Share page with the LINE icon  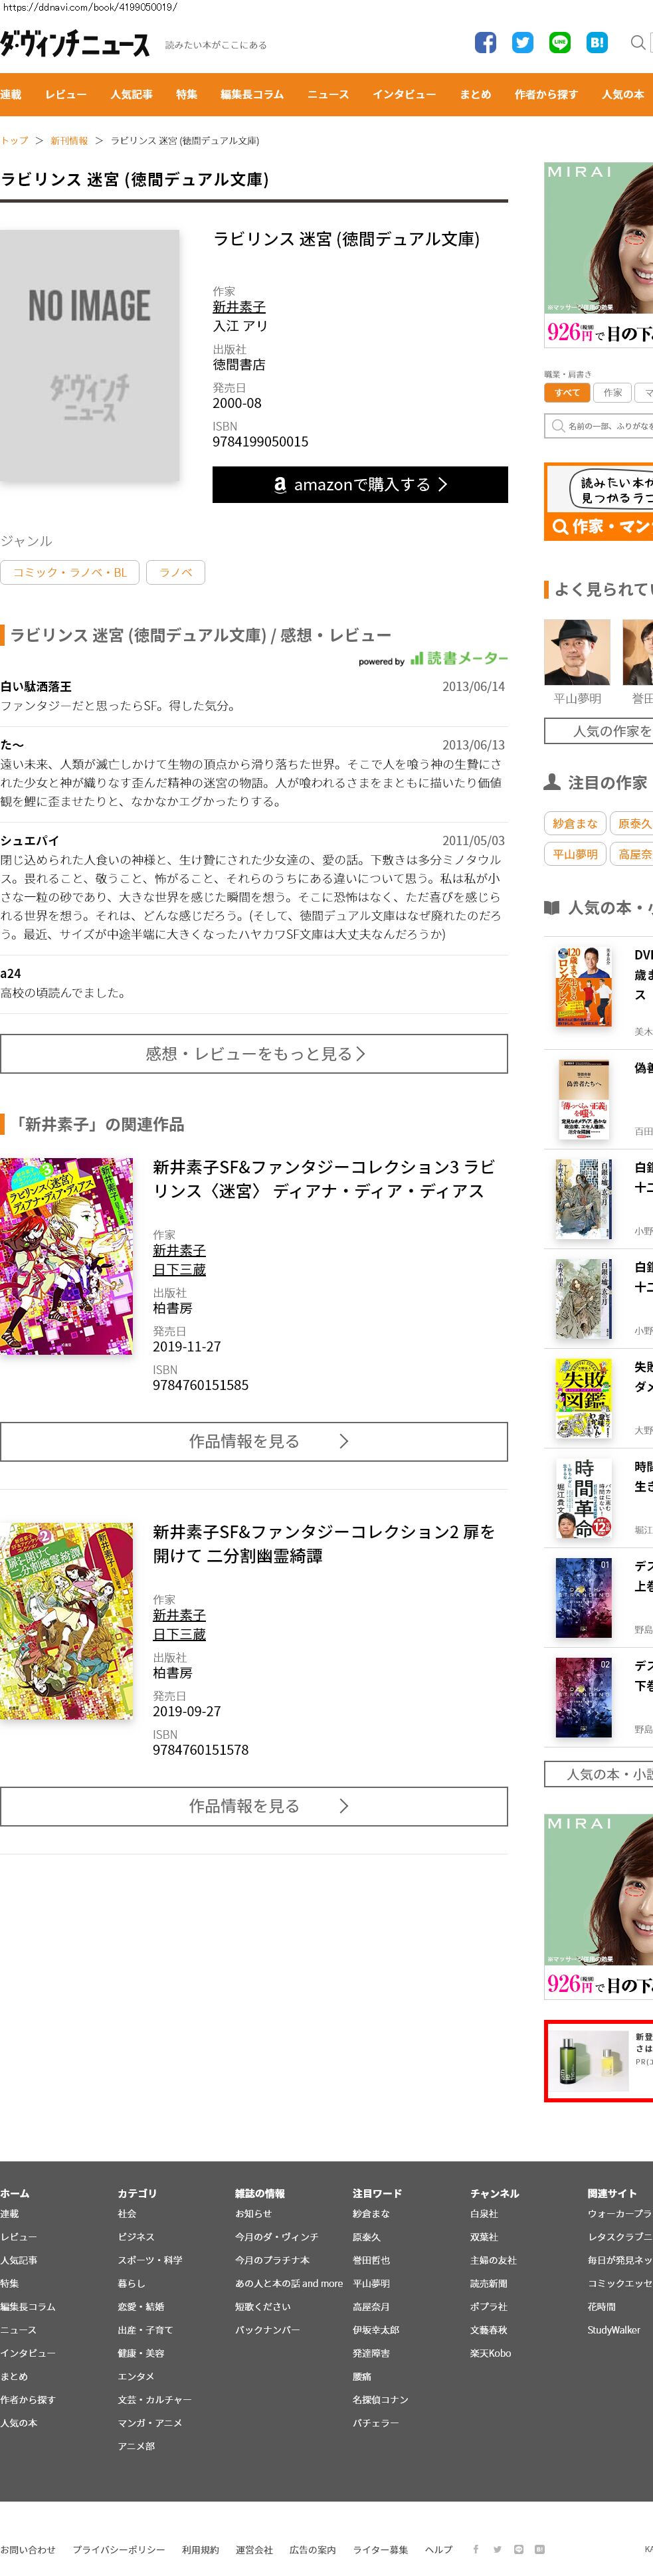(x=559, y=42)
